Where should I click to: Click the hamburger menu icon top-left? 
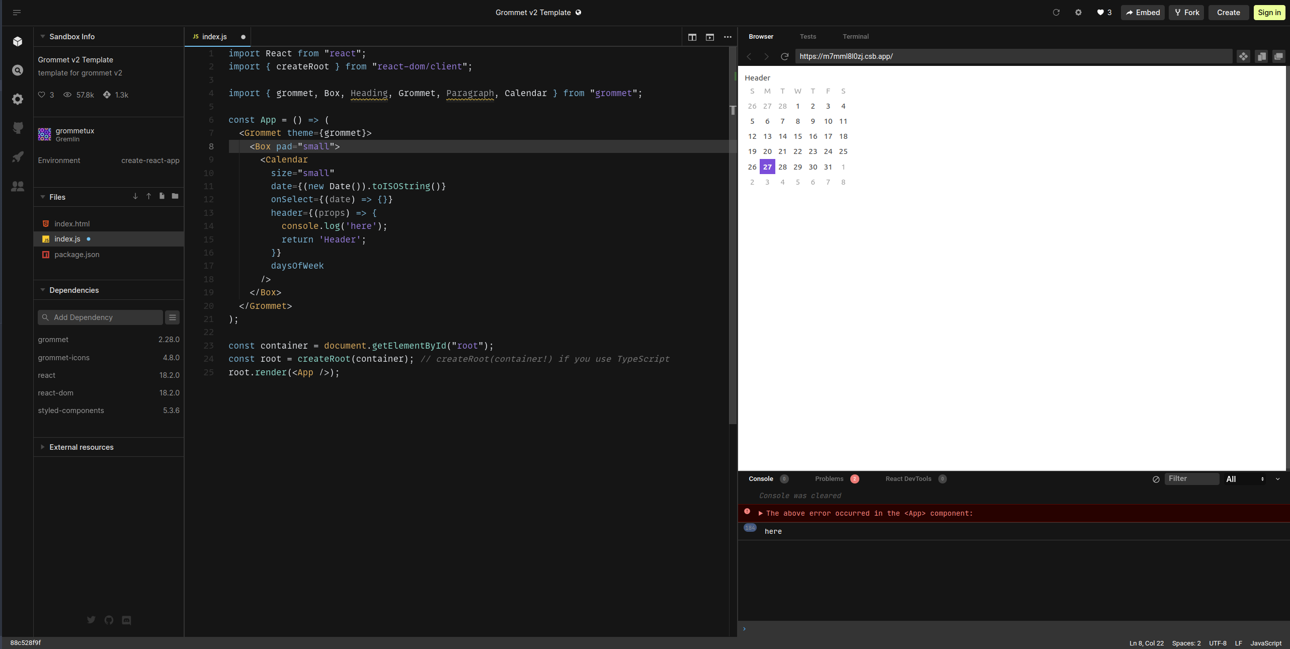(x=17, y=13)
